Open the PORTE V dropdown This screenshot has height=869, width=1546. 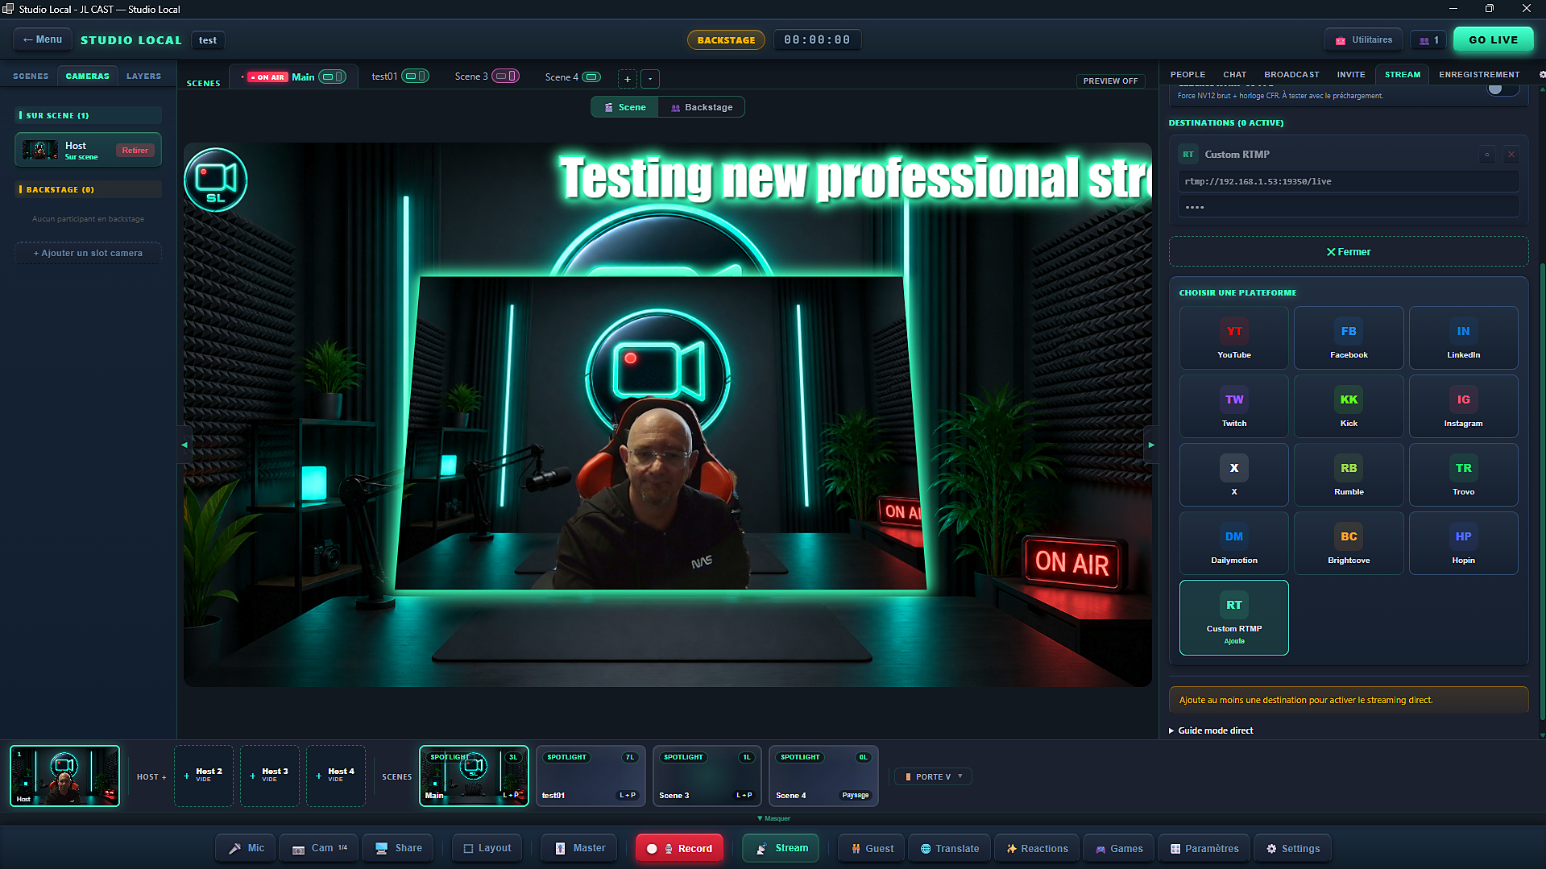tap(933, 776)
